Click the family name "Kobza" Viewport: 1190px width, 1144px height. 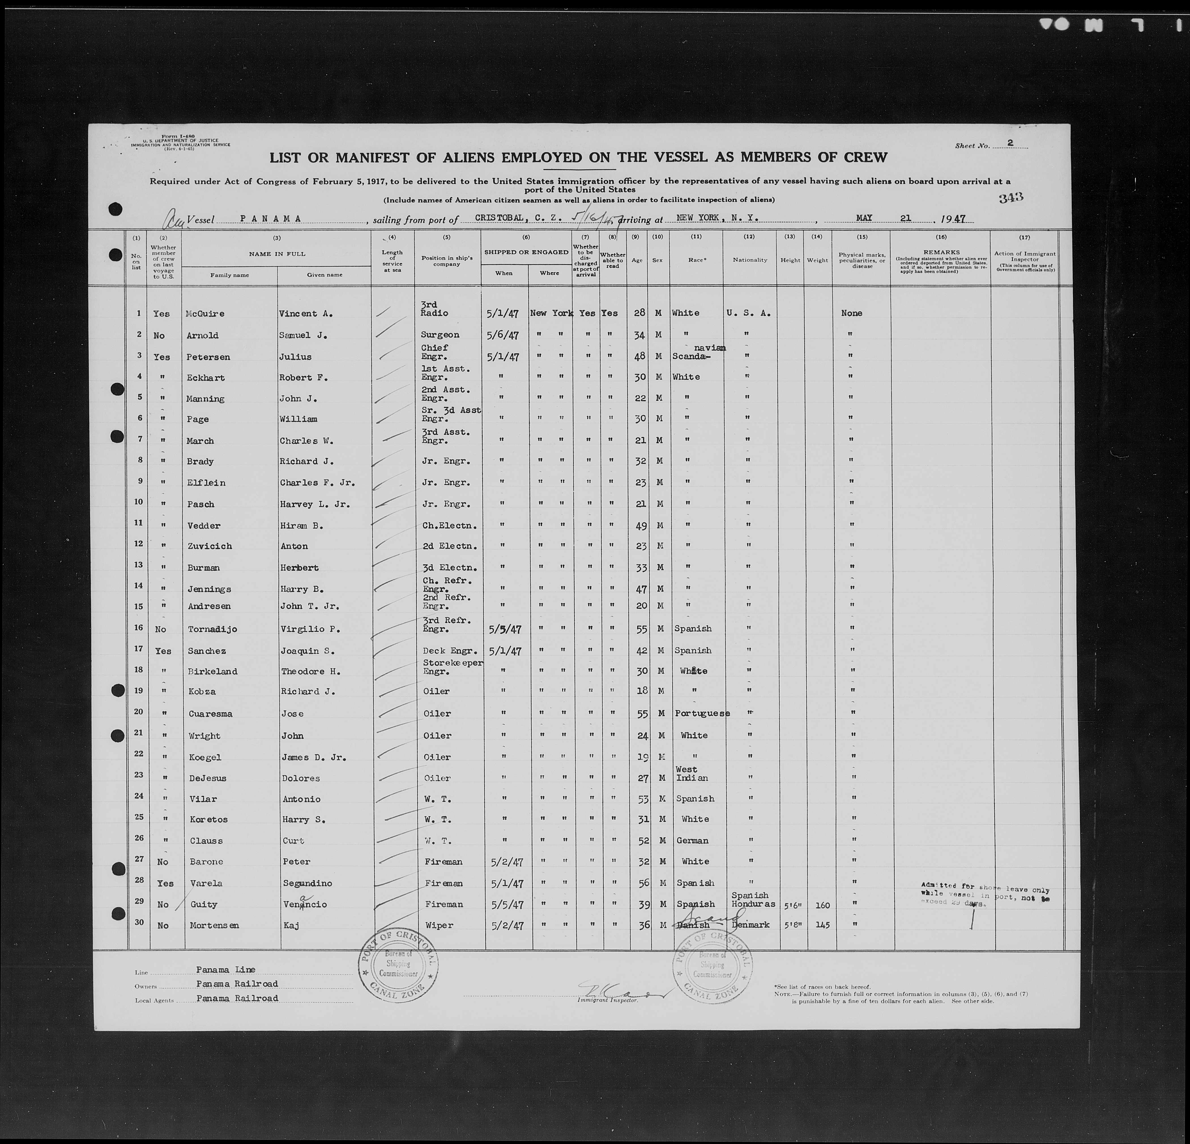(202, 692)
